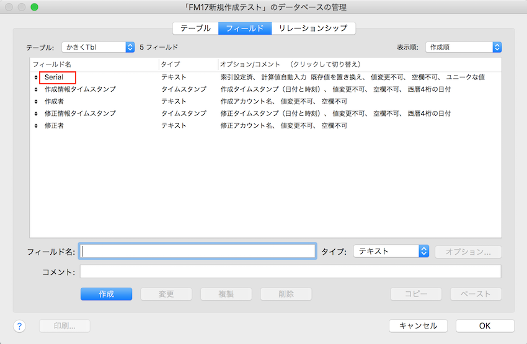Click reorder handle of Serial field row
Image resolution: width=527 pixels, height=344 pixels.
click(x=36, y=77)
